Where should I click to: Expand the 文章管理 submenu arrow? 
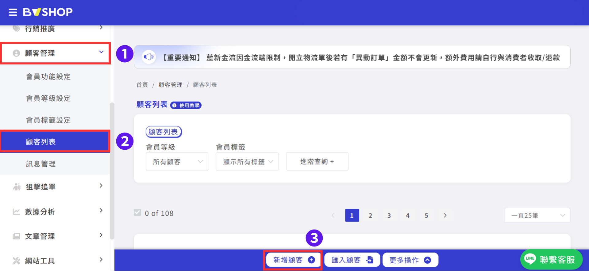pos(101,235)
